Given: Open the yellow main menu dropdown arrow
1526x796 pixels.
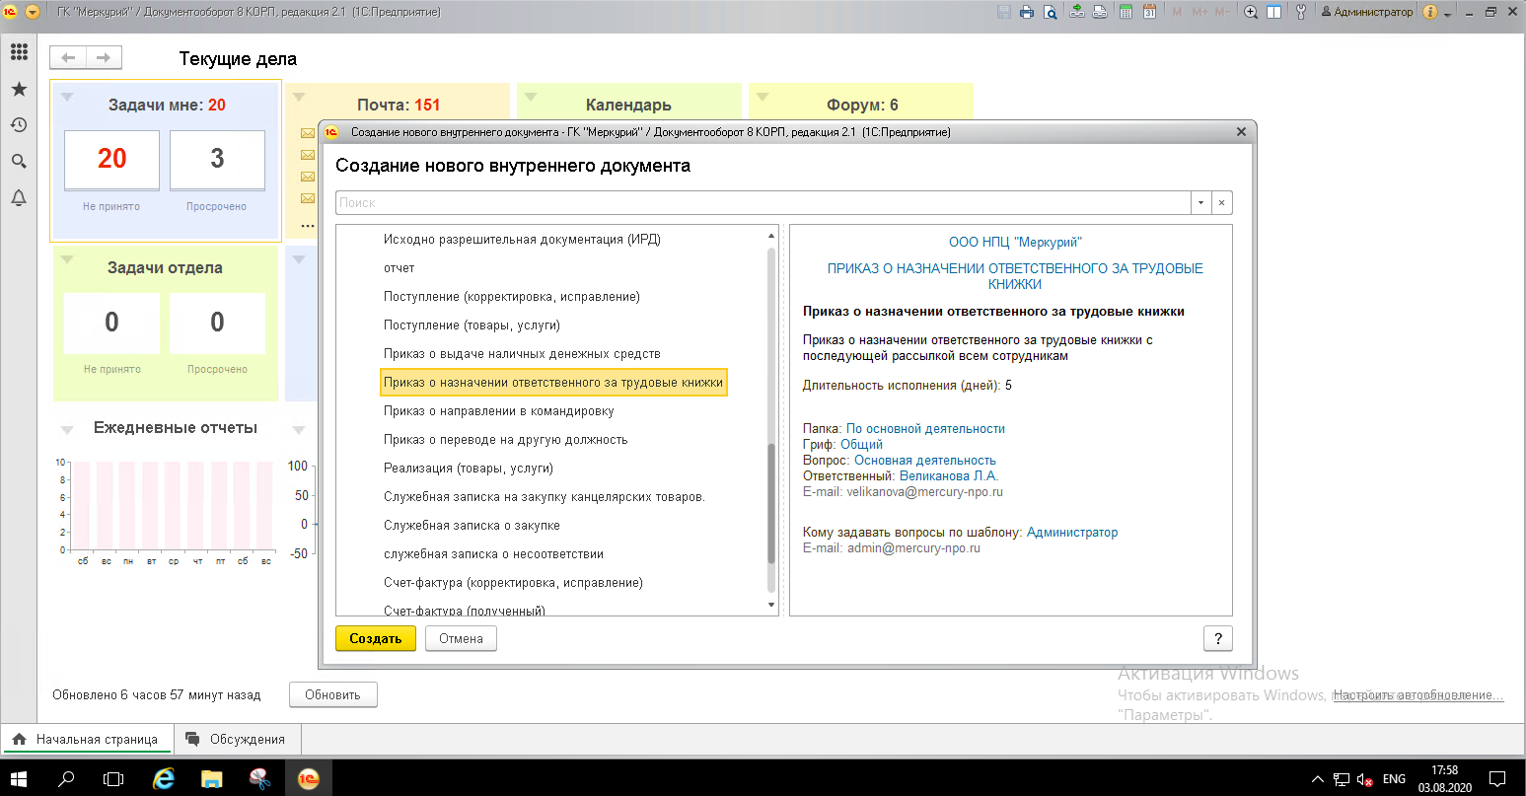Looking at the screenshot, I should click(34, 12).
